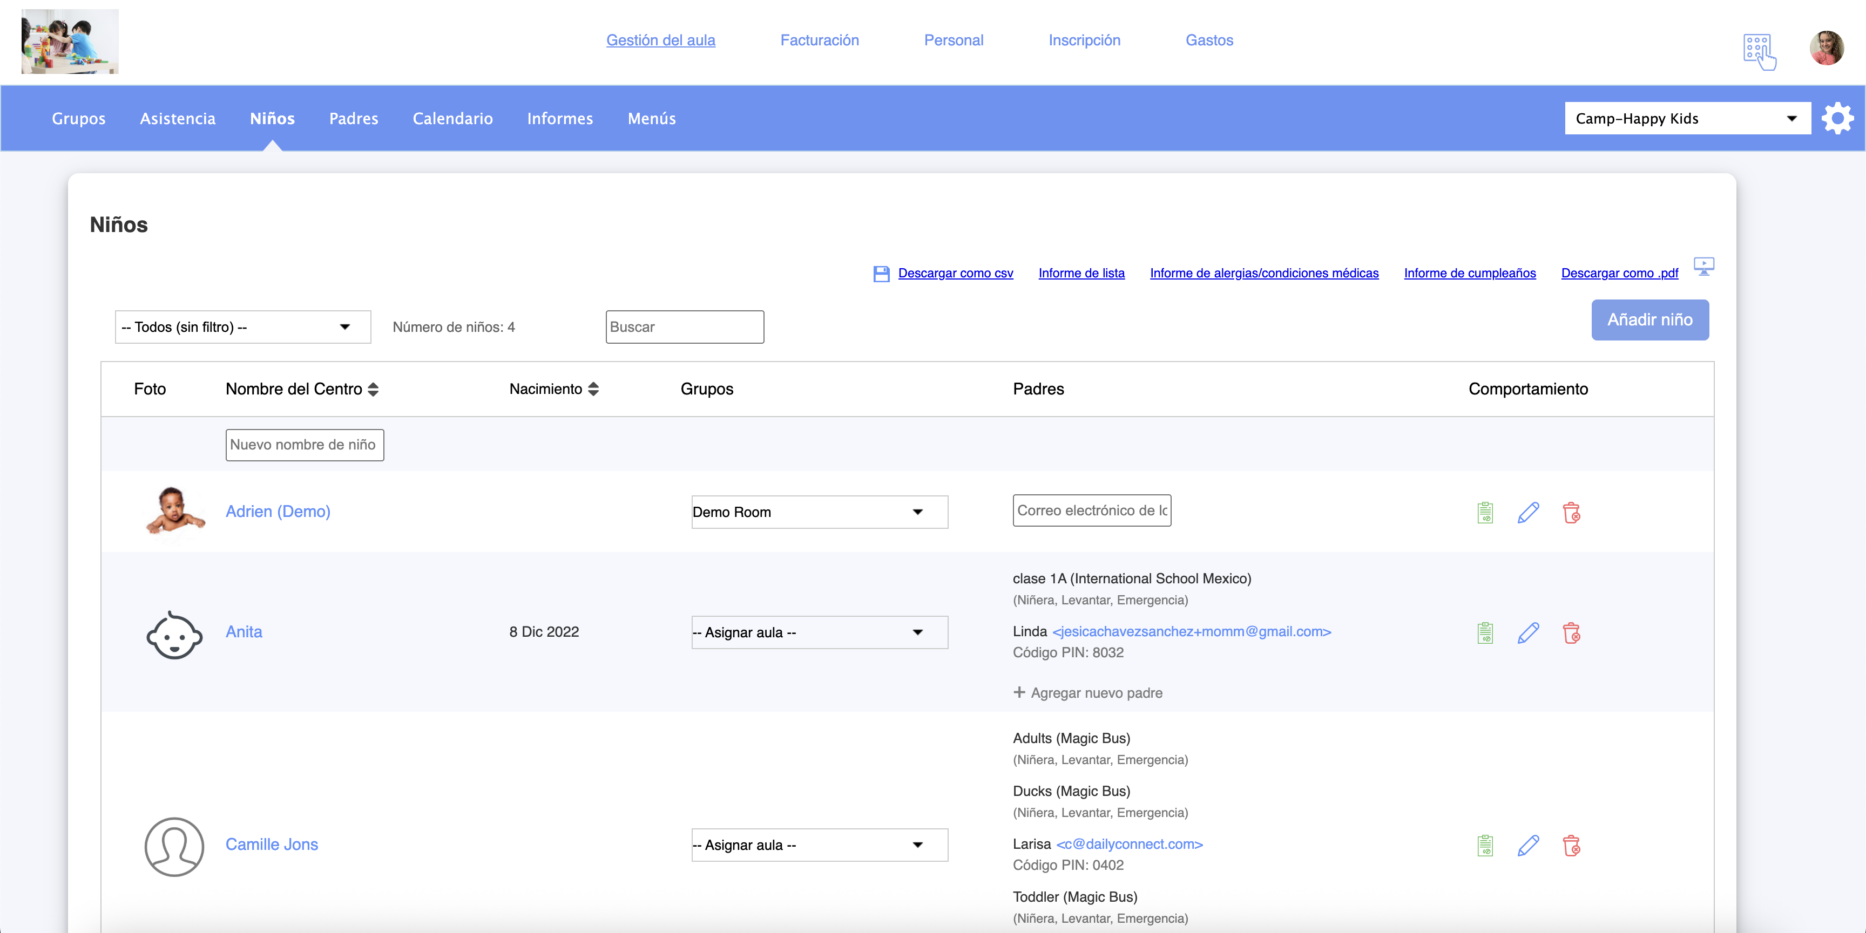Open Informe de cumpleaños link
Screen dimensions: 1866x933
tap(1469, 274)
